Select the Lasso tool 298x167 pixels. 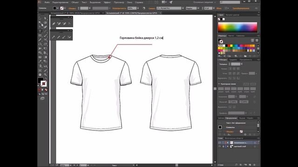pos(46,23)
